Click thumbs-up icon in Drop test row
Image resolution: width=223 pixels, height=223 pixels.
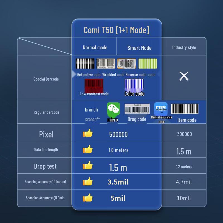click(88, 165)
